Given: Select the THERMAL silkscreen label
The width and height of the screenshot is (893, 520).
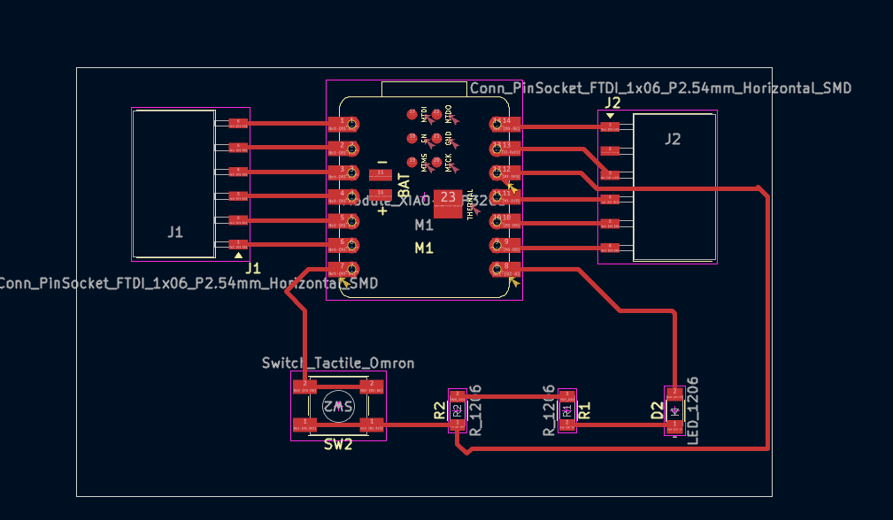Looking at the screenshot, I should pos(470,204).
